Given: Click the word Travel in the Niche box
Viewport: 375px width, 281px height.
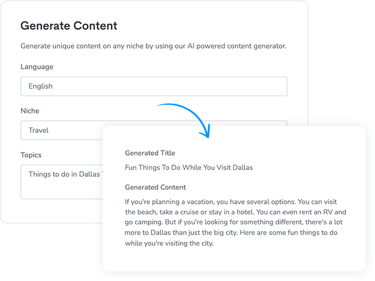Looking at the screenshot, I should tap(38, 130).
